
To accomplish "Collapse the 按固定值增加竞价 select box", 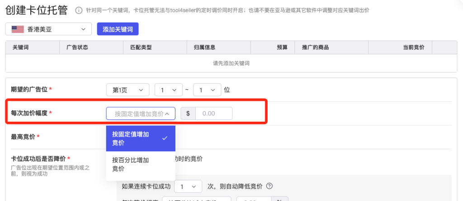I will [141, 113].
